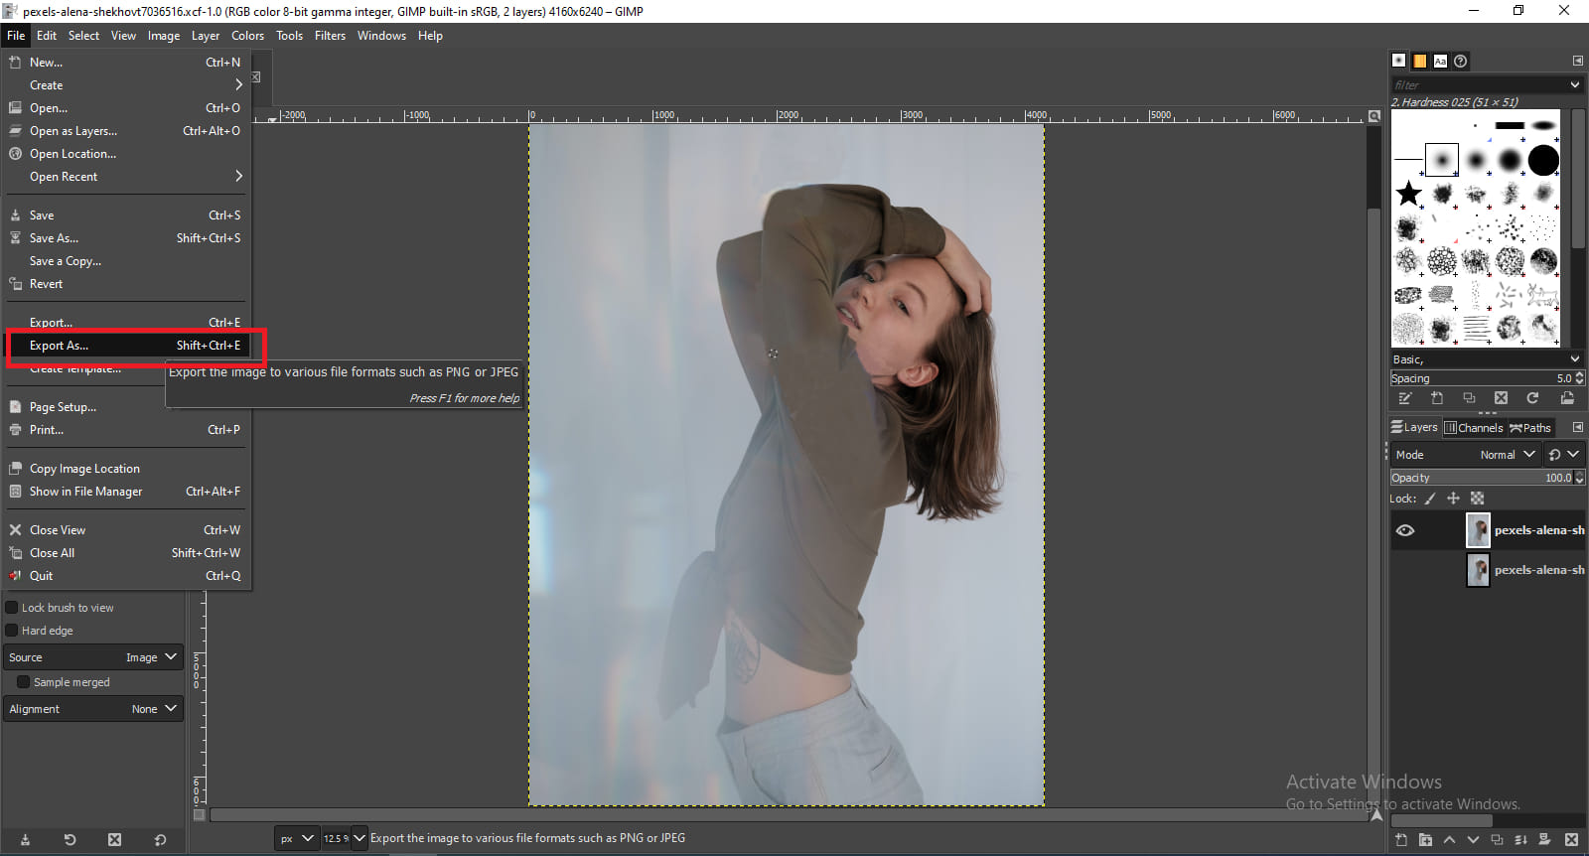The width and height of the screenshot is (1589, 856).
Task: Delete the selected brush
Action: [1501, 398]
